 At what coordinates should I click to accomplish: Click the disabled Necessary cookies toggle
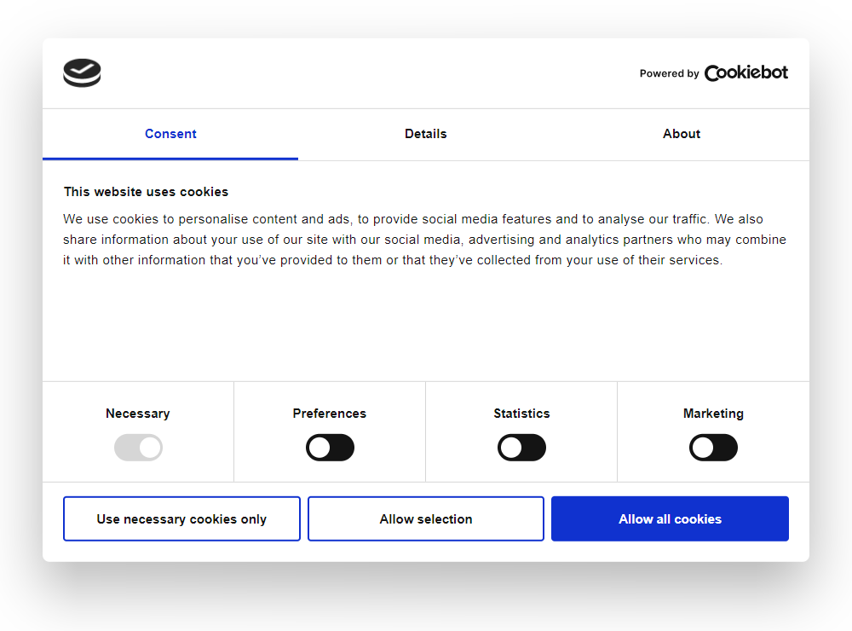click(138, 447)
